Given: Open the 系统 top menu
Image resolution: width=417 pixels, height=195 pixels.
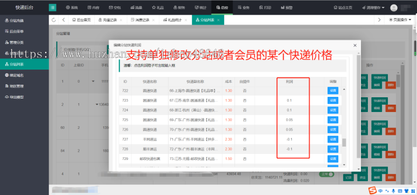Looking at the screenshot, I should point(72,8).
